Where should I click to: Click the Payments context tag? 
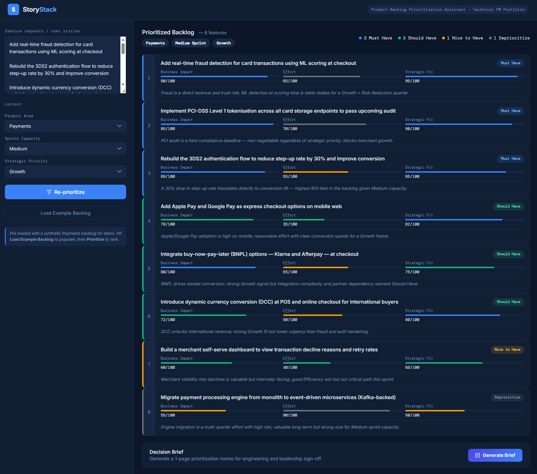point(155,43)
